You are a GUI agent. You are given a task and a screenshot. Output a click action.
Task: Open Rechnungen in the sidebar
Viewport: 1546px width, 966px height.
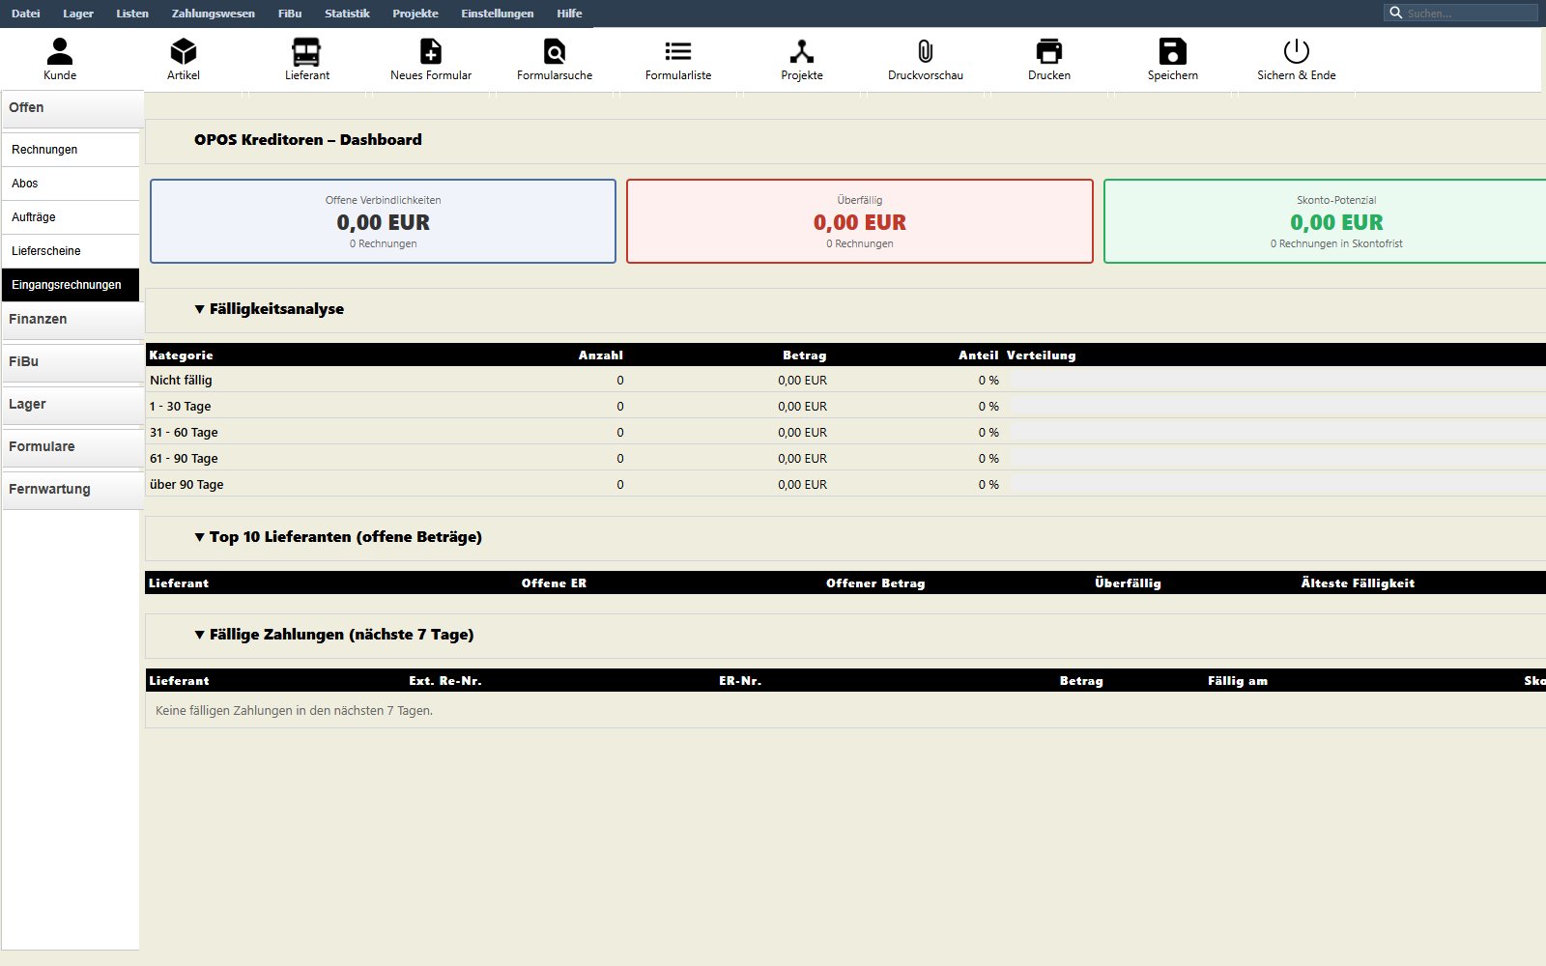[x=71, y=150]
